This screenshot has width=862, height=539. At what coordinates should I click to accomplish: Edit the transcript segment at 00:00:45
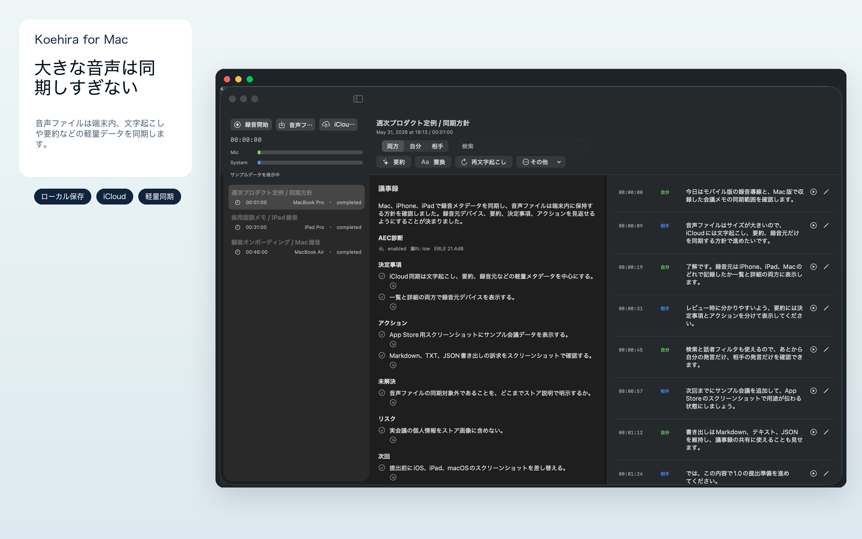826,349
